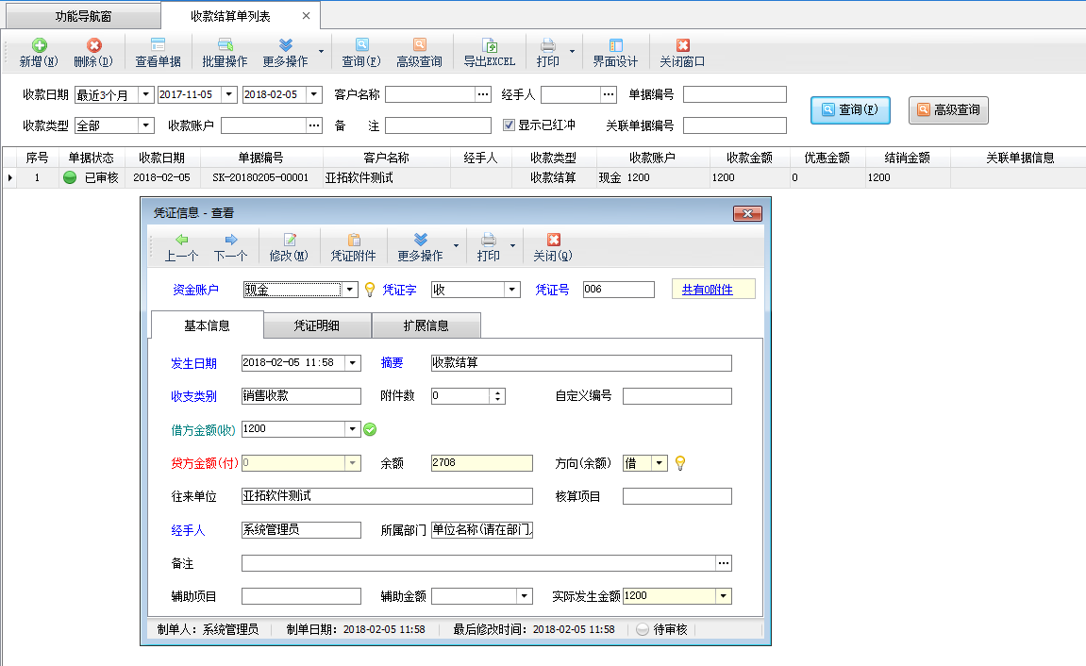
Task: Click 待审核 status indicator
Action: pyautogui.click(x=643, y=629)
